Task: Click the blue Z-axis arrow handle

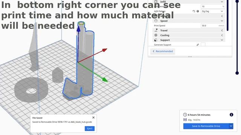Action: coord(78,29)
